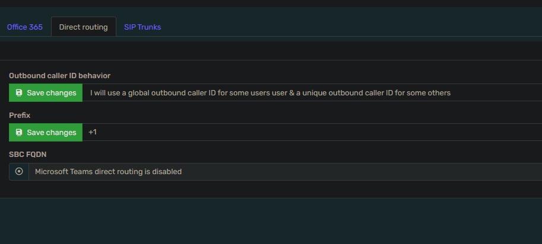Image resolution: width=542 pixels, height=244 pixels.
Task: Select the +1 prefix value text
Action: pyautogui.click(x=93, y=132)
